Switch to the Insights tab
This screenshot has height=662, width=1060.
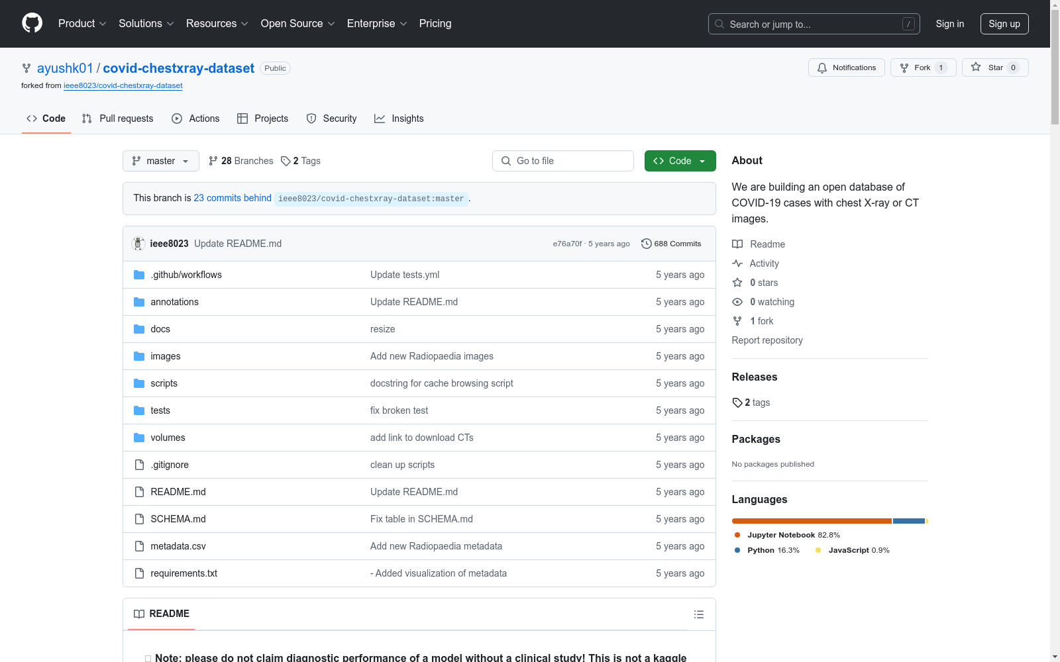[x=399, y=118]
